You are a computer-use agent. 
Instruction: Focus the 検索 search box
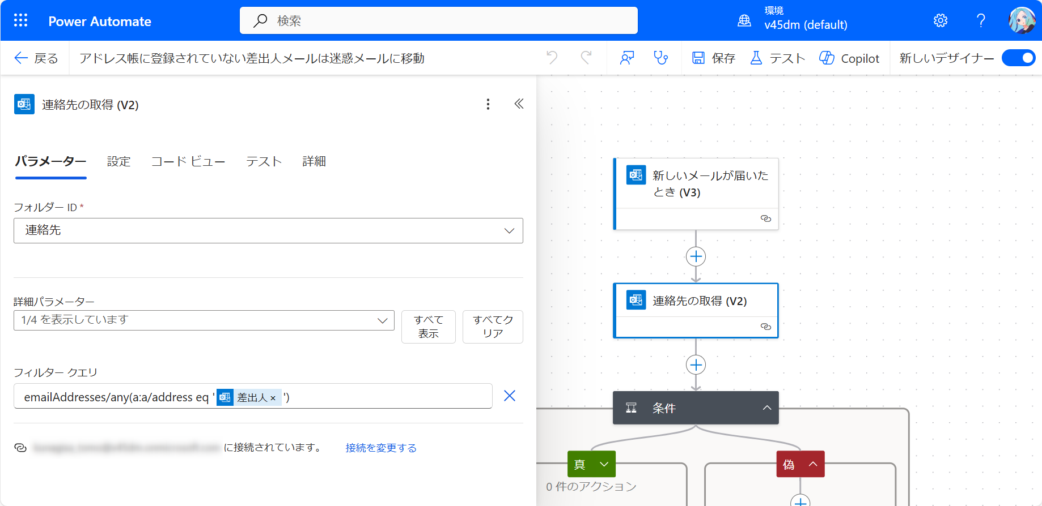click(x=439, y=21)
